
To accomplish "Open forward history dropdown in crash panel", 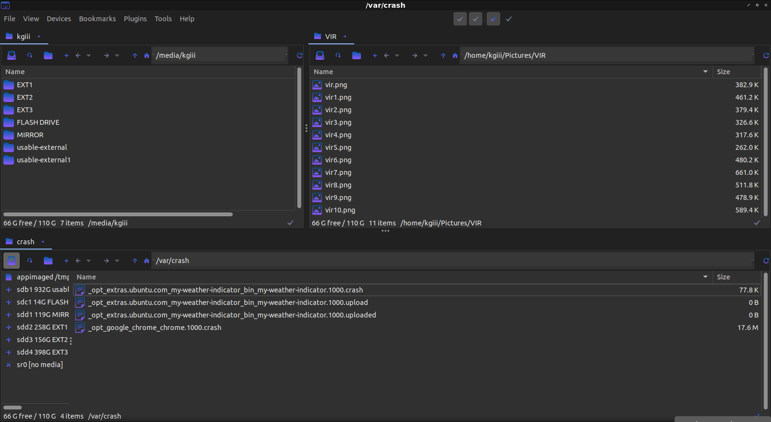I will coord(117,261).
